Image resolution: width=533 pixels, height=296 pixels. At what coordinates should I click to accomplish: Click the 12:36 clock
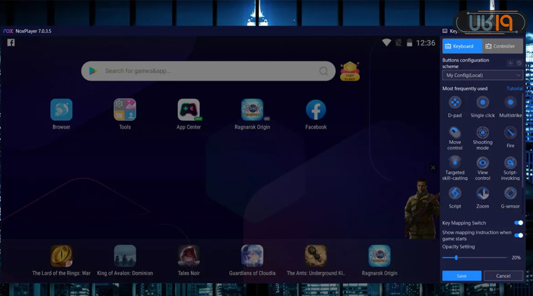[x=426, y=43]
